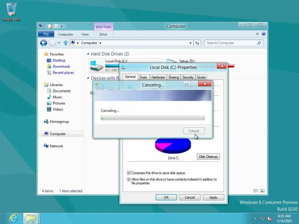Click the Homegroup icon in sidebar

click(46, 122)
